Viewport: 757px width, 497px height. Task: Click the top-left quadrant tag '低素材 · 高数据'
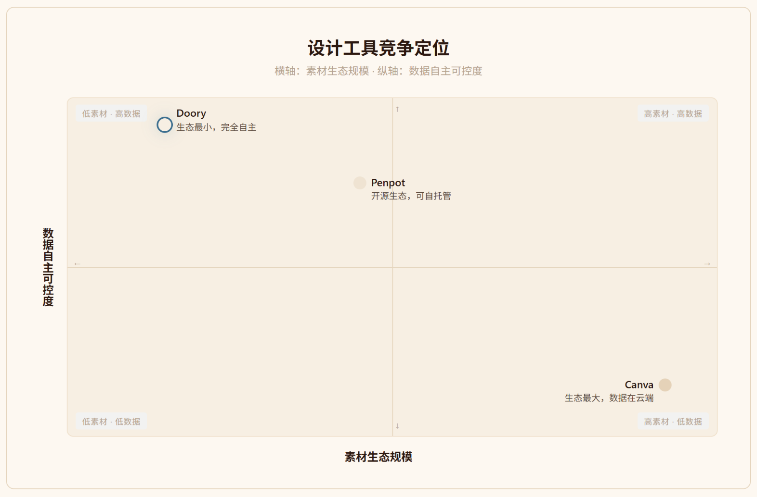tap(111, 114)
